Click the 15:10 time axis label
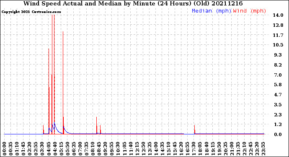Screen dimensions: 289x157 (168, 148)
